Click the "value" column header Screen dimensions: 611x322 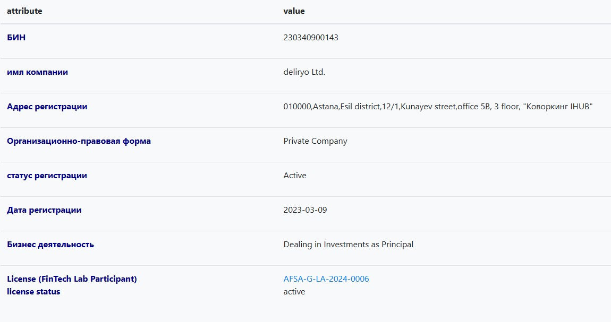click(x=294, y=11)
